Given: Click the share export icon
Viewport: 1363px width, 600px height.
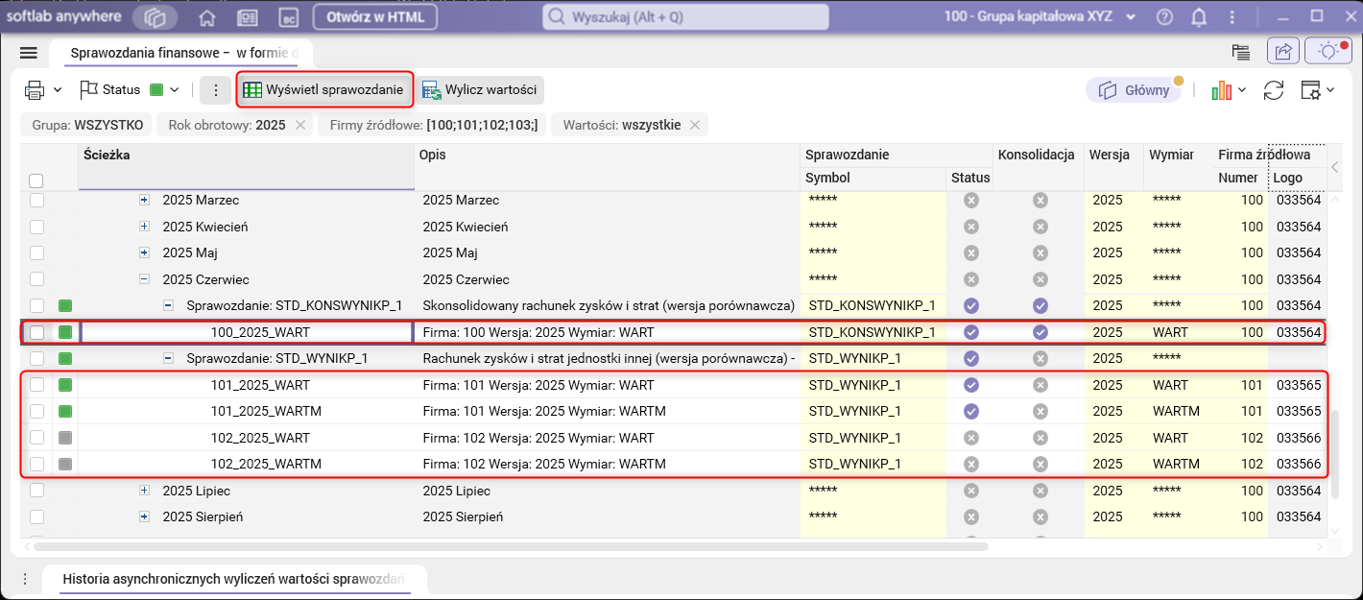Looking at the screenshot, I should pos(1282,51).
